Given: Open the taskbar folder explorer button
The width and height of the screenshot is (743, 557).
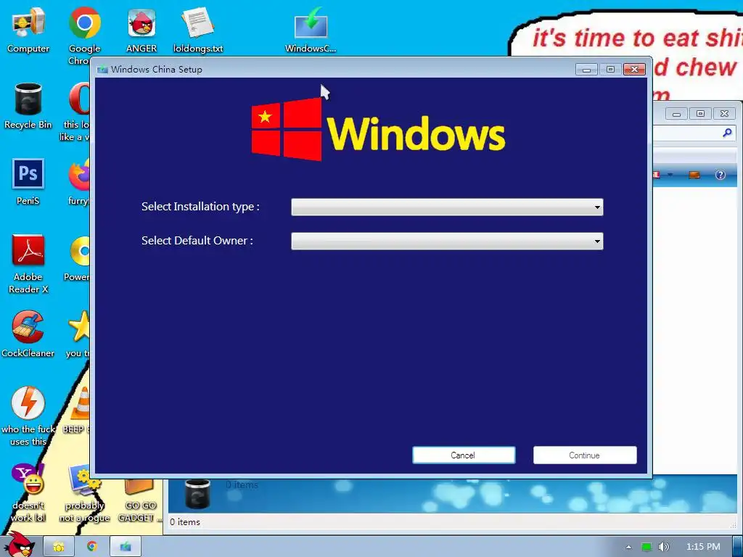Looking at the screenshot, I should click(x=59, y=547).
